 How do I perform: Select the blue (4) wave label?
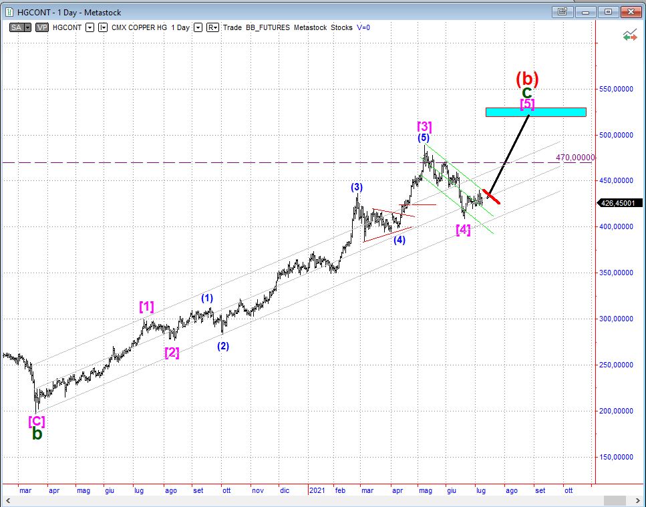point(399,240)
